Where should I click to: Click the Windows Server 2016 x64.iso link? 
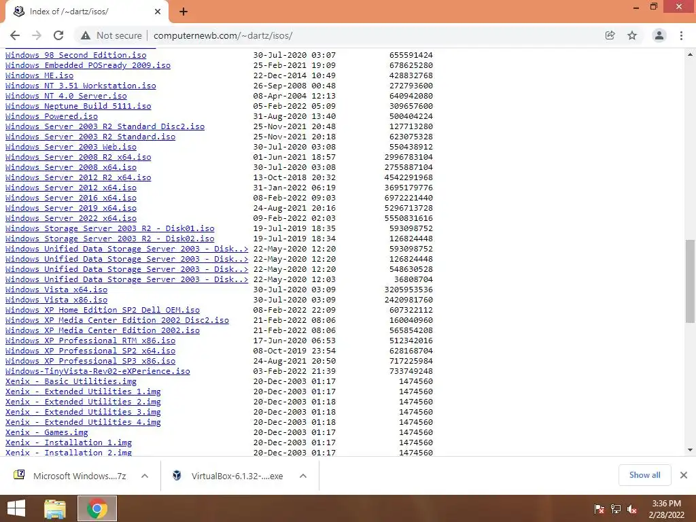point(71,198)
